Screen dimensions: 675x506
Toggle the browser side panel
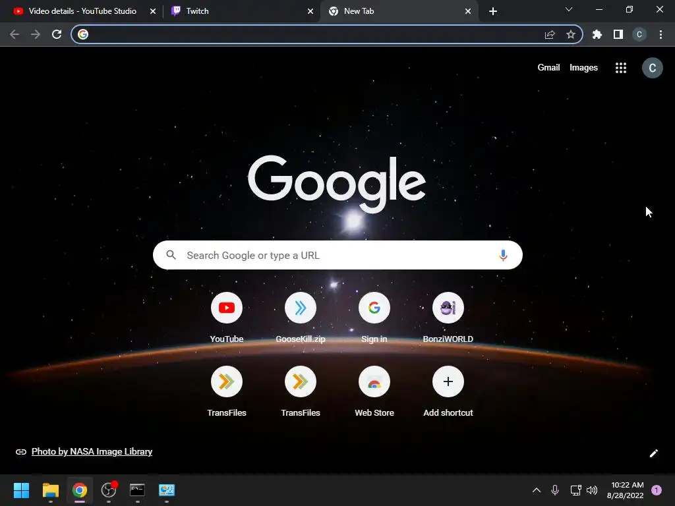click(618, 34)
